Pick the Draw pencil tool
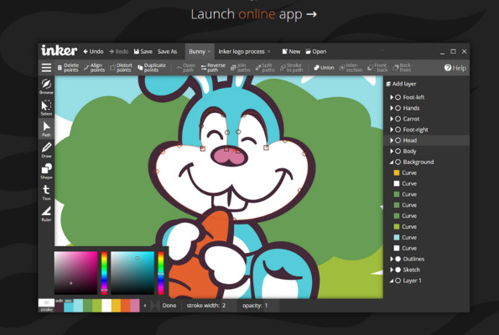499x335 pixels. coord(46,151)
